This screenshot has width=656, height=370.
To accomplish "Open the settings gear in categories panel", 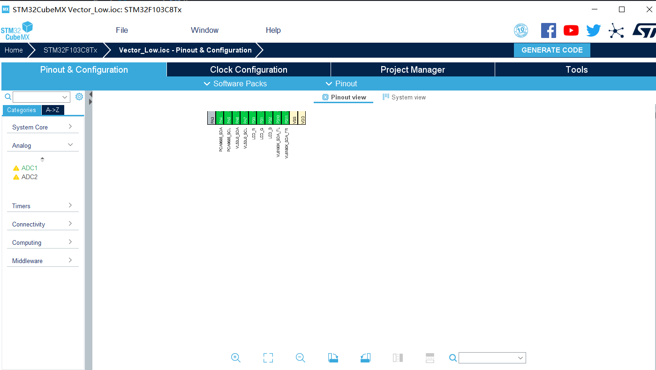I will coord(79,97).
